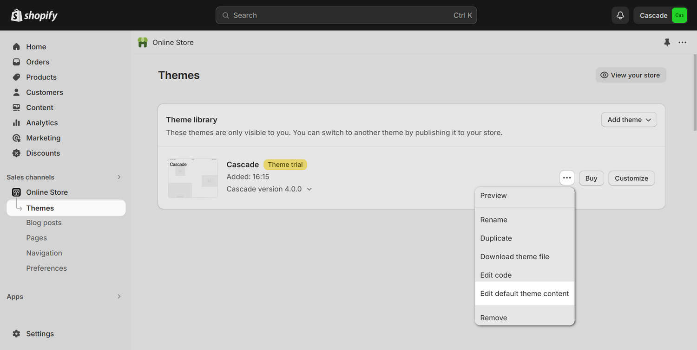
Task: Open the Cascade account menu button
Action: (x=661, y=15)
